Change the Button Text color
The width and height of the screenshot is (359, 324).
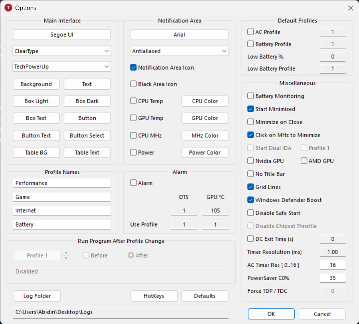(36, 135)
